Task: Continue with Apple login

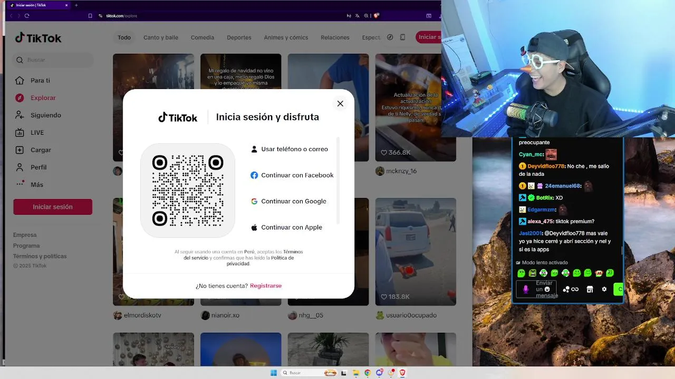Action: click(286, 227)
